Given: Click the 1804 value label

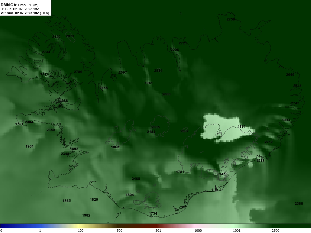Looking at the screenshot, I should (x=130, y=195).
